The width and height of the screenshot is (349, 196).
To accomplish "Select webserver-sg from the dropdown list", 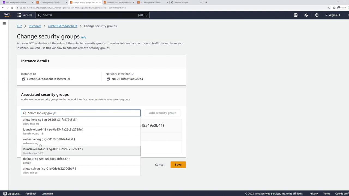I will pyautogui.click(x=81, y=141).
